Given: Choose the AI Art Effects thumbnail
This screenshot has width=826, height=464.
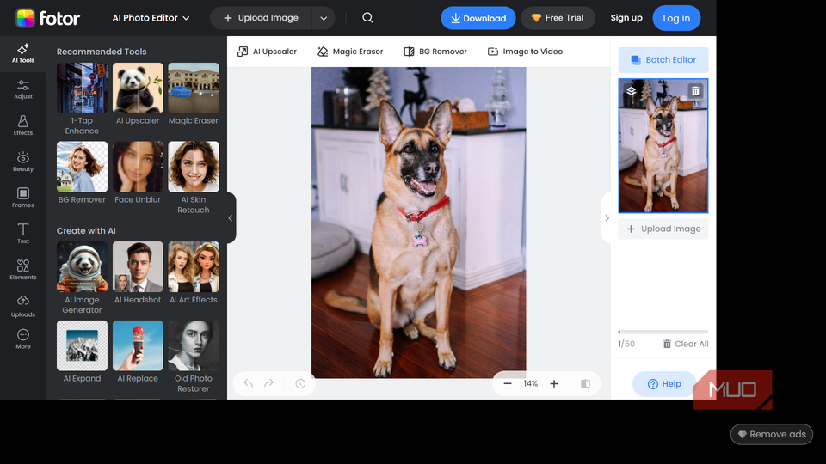Looking at the screenshot, I should (x=194, y=266).
